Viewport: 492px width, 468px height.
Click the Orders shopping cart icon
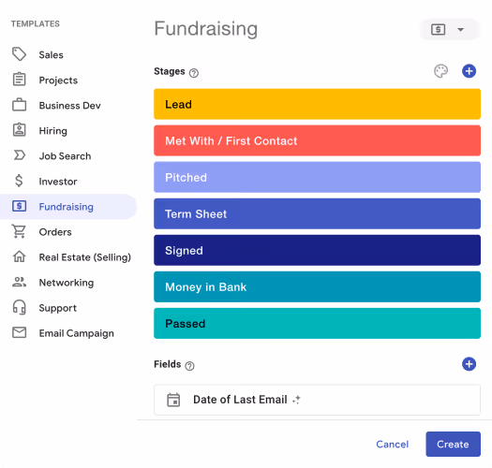tap(19, 231)
